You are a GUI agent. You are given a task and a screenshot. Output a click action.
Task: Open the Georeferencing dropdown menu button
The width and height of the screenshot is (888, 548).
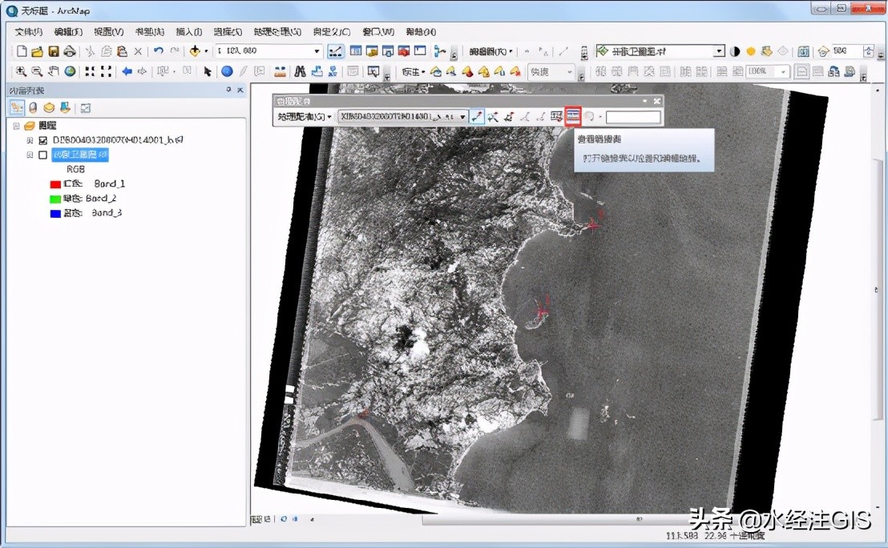click(305, 117)
